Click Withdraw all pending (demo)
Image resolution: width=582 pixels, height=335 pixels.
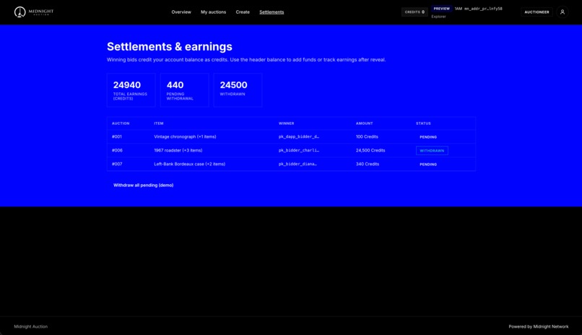coord(143,185)
